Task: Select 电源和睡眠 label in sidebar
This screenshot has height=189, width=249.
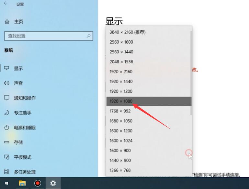Action: (25, 128)
